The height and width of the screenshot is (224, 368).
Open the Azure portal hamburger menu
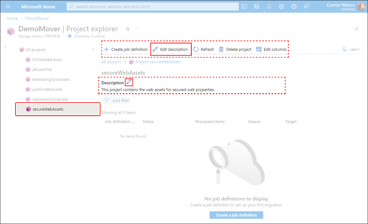[8, 7]
